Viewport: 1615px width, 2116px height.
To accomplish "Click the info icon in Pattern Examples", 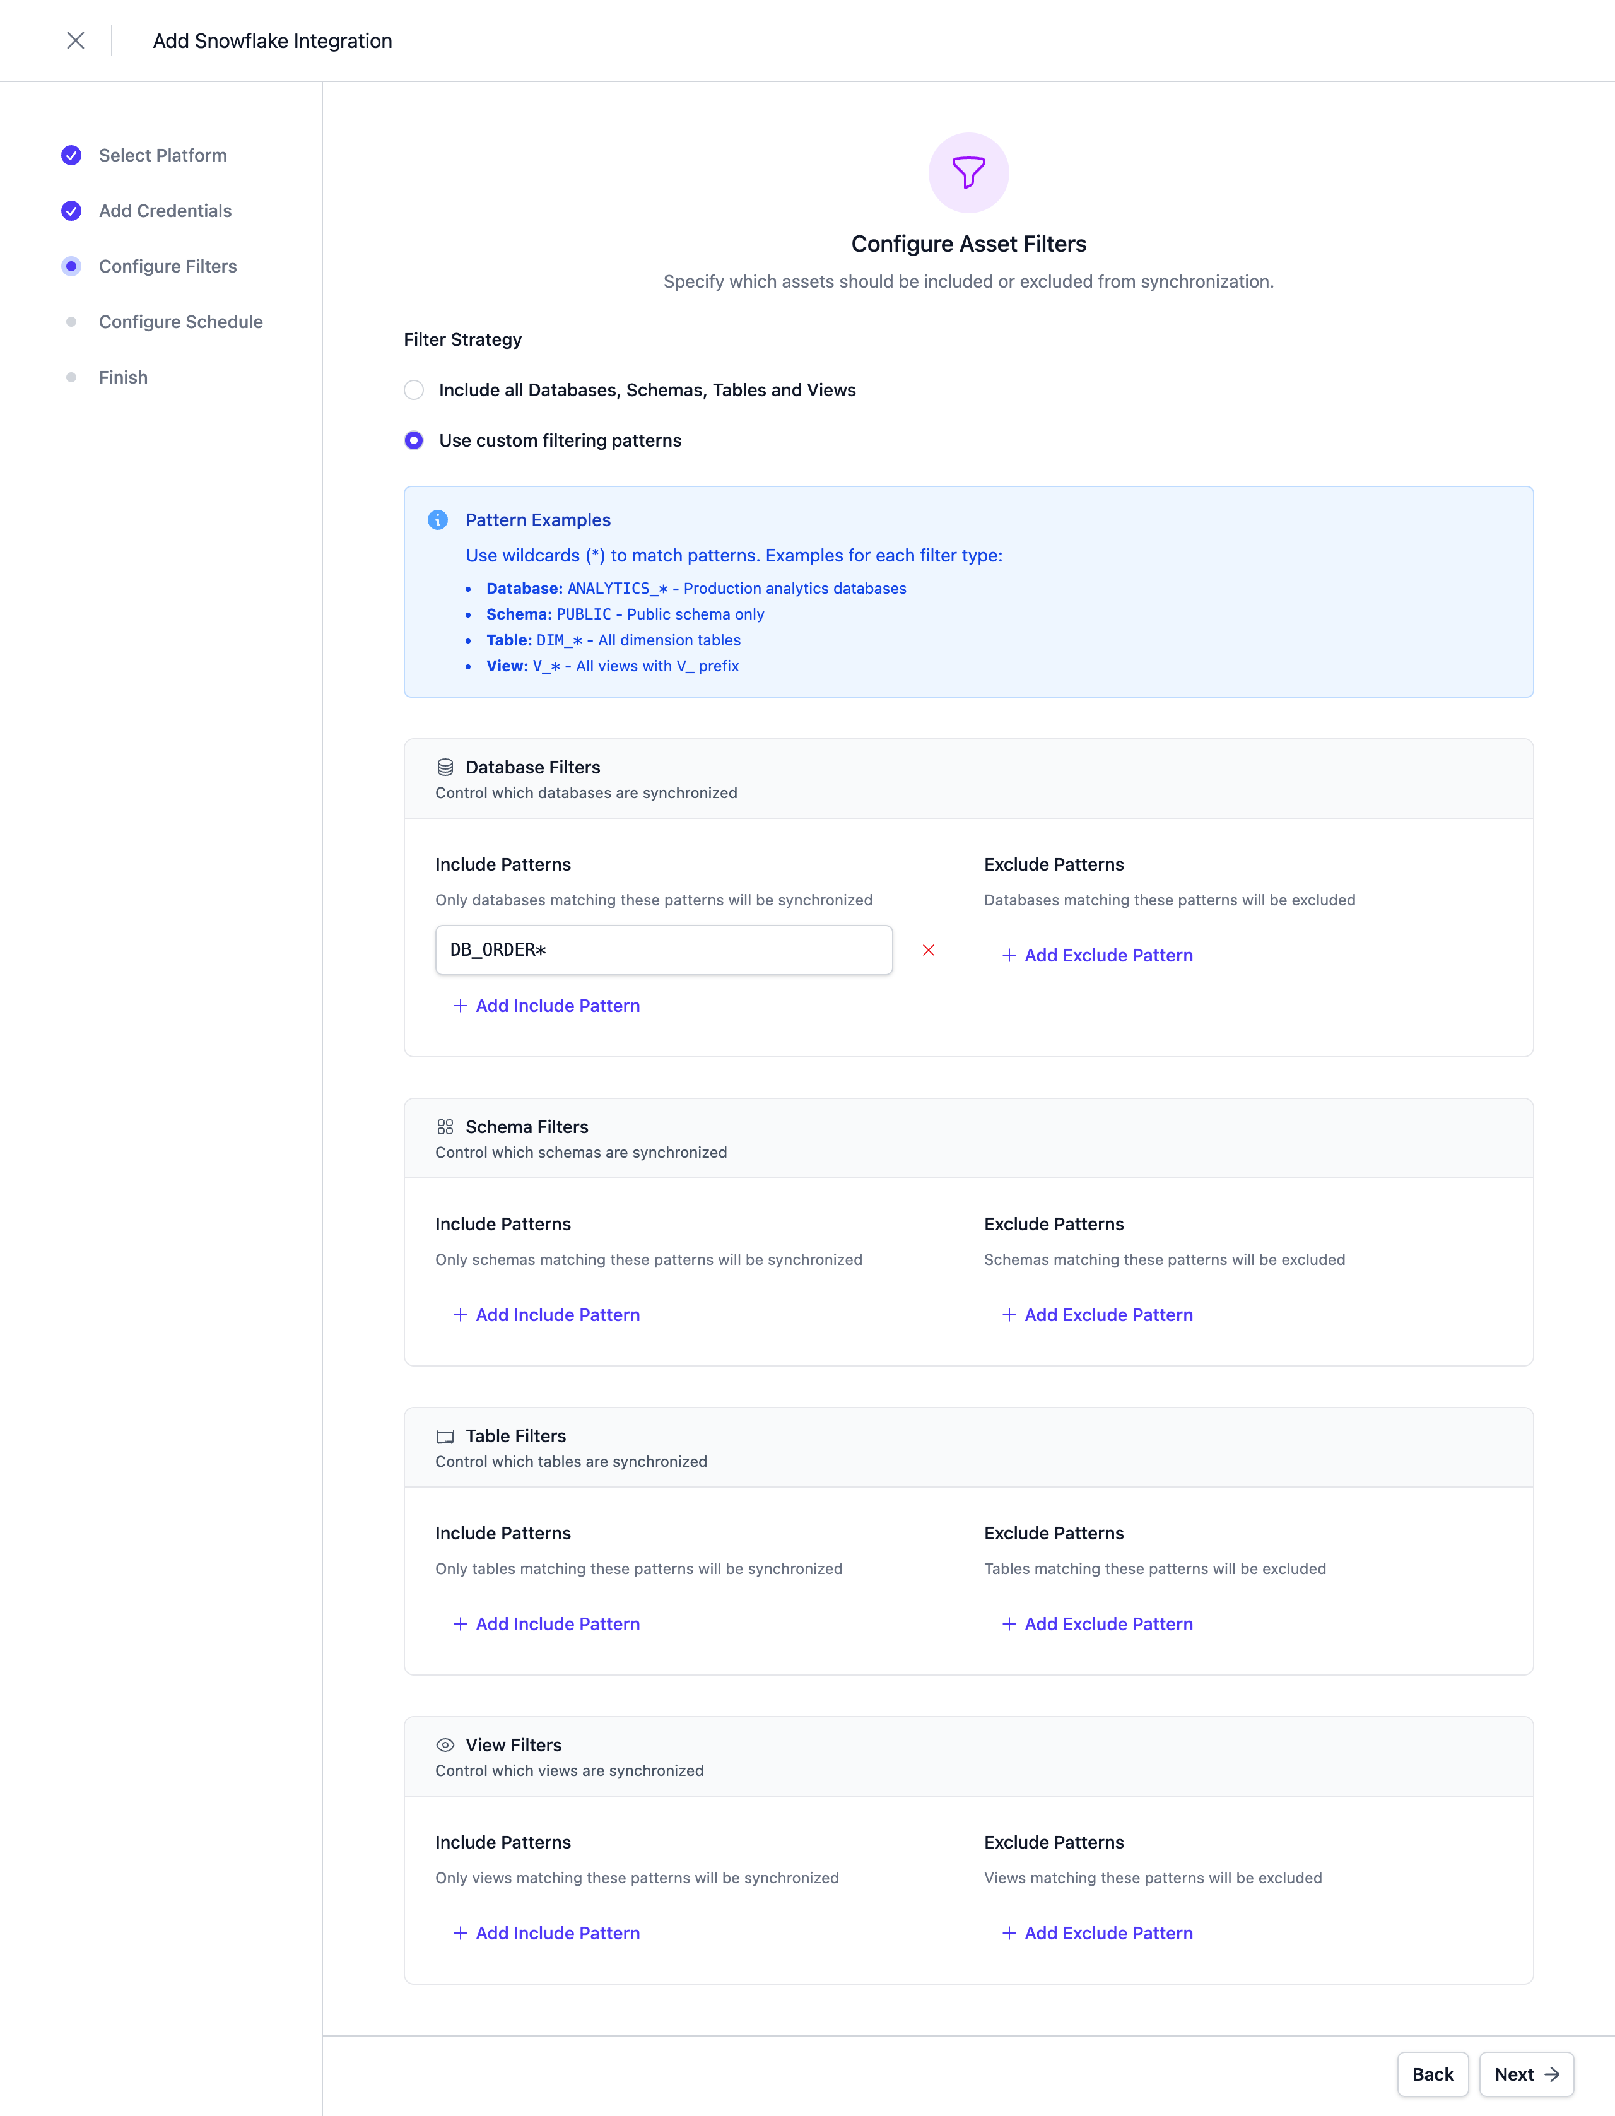I will pos(437,520).
